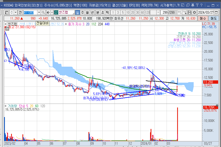Open the custom interval combo box dropdown
The height and width of the screenshot is (147, 221).
coord(158,13)
